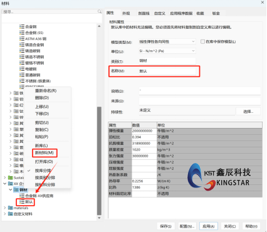Expand the 自定义材料 library node

tap(5, 214)
